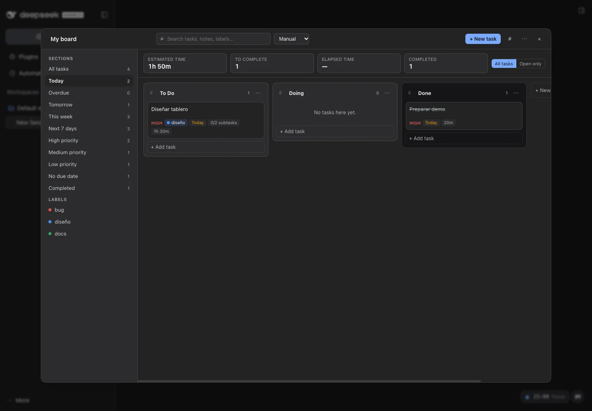Select the Today section

pos(89,81)
